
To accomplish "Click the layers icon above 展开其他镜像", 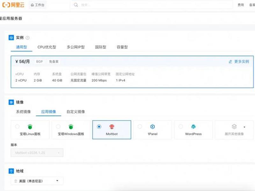I will coord(234,126).
